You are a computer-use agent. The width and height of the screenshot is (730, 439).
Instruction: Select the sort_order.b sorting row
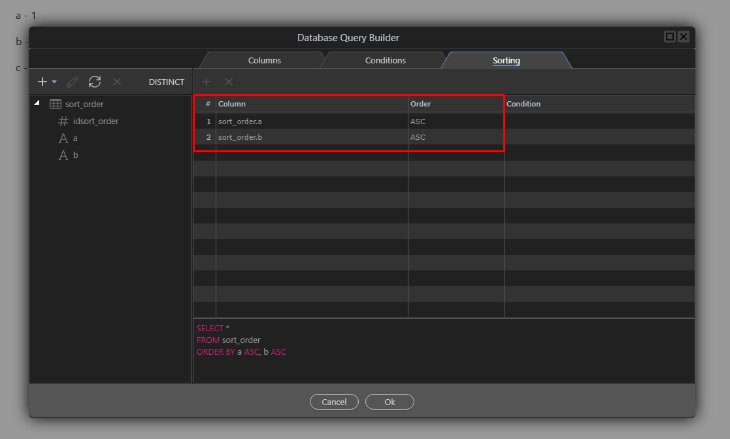pyautogui.click(x=240, y=137)
